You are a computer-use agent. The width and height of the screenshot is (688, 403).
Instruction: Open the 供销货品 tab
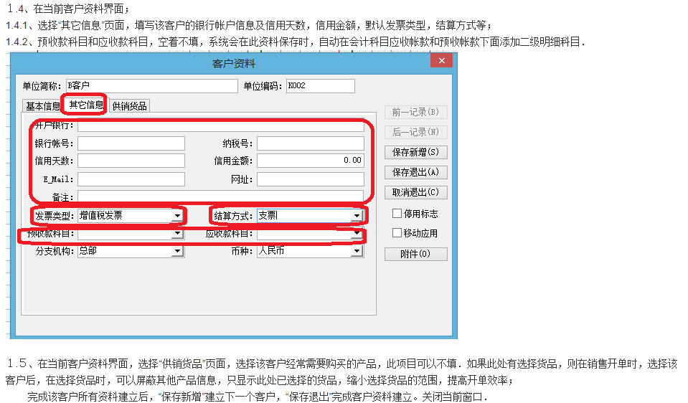129,106
